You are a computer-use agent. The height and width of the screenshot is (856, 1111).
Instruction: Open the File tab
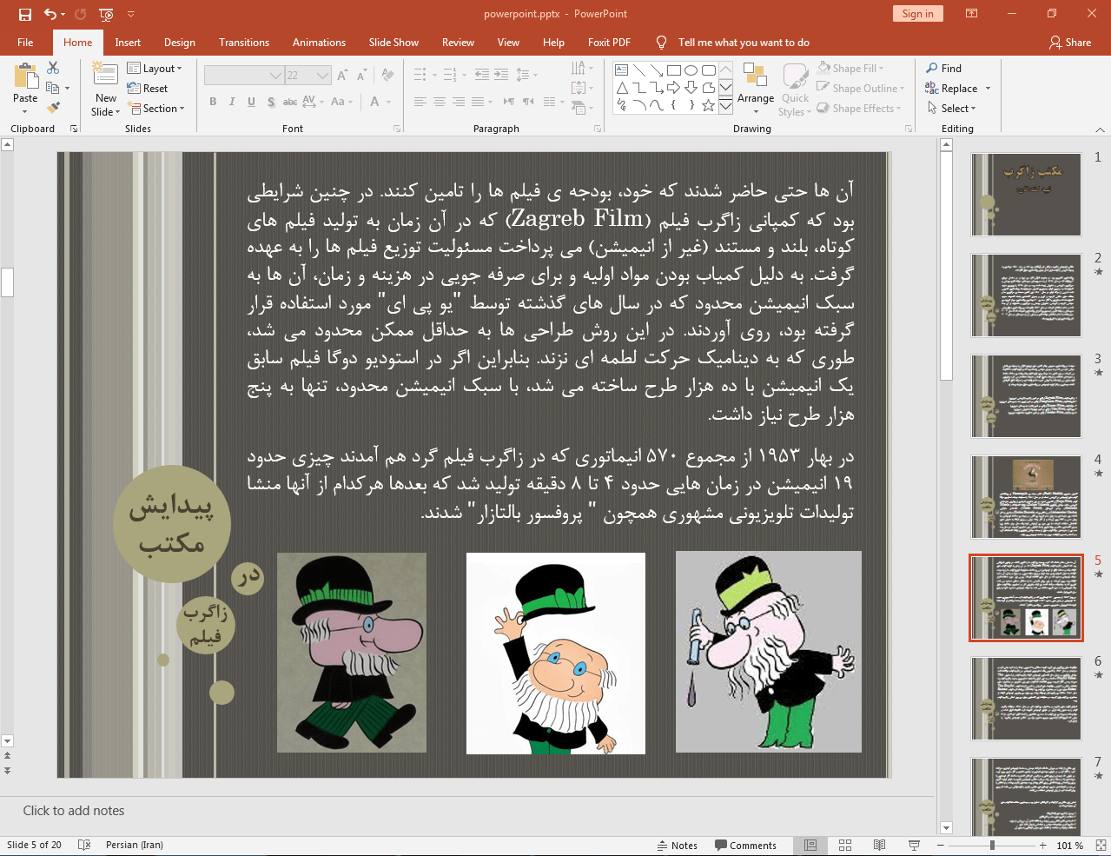point(25,42)
